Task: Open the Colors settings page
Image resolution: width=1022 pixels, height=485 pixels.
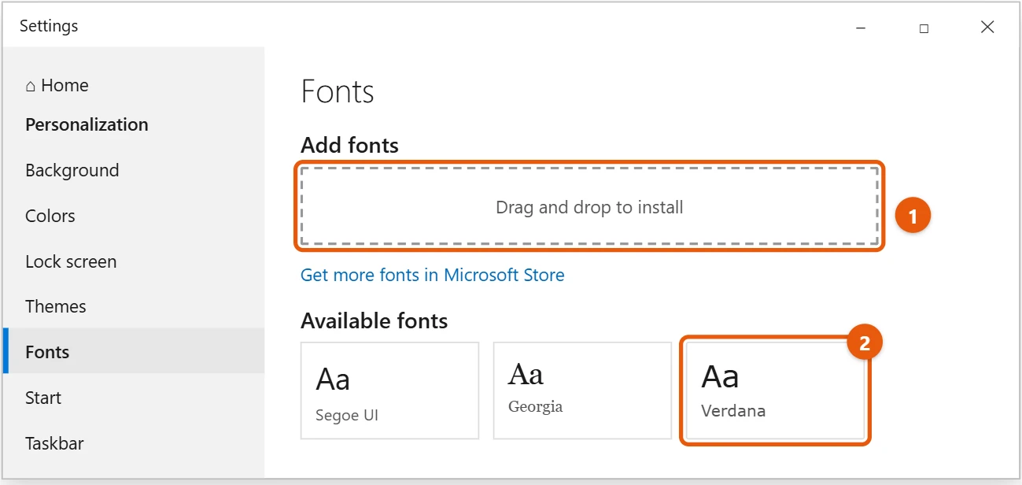Action: click(x=50, y=216)
